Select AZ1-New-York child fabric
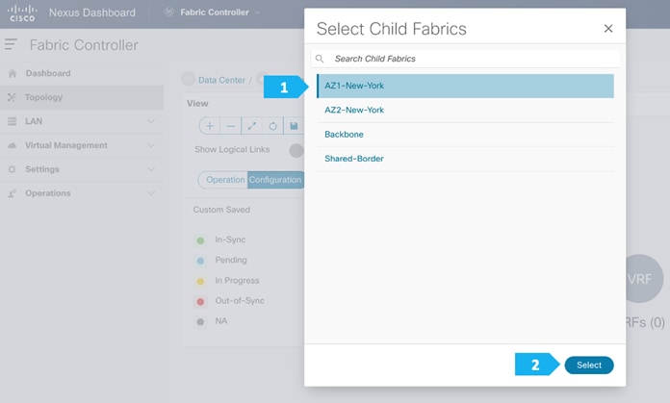This screenshot has height=403, width=670. click(x=465, y=86)
